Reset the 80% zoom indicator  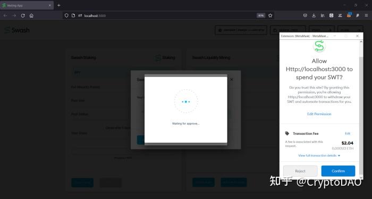pyautogui.click(x=261, y=15)
